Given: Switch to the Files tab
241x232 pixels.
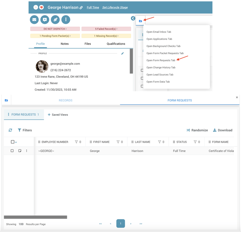Looking at the screenshot, I should (x=88, y=44).
